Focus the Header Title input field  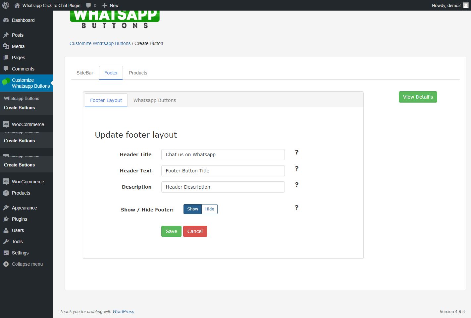(223, 155)
